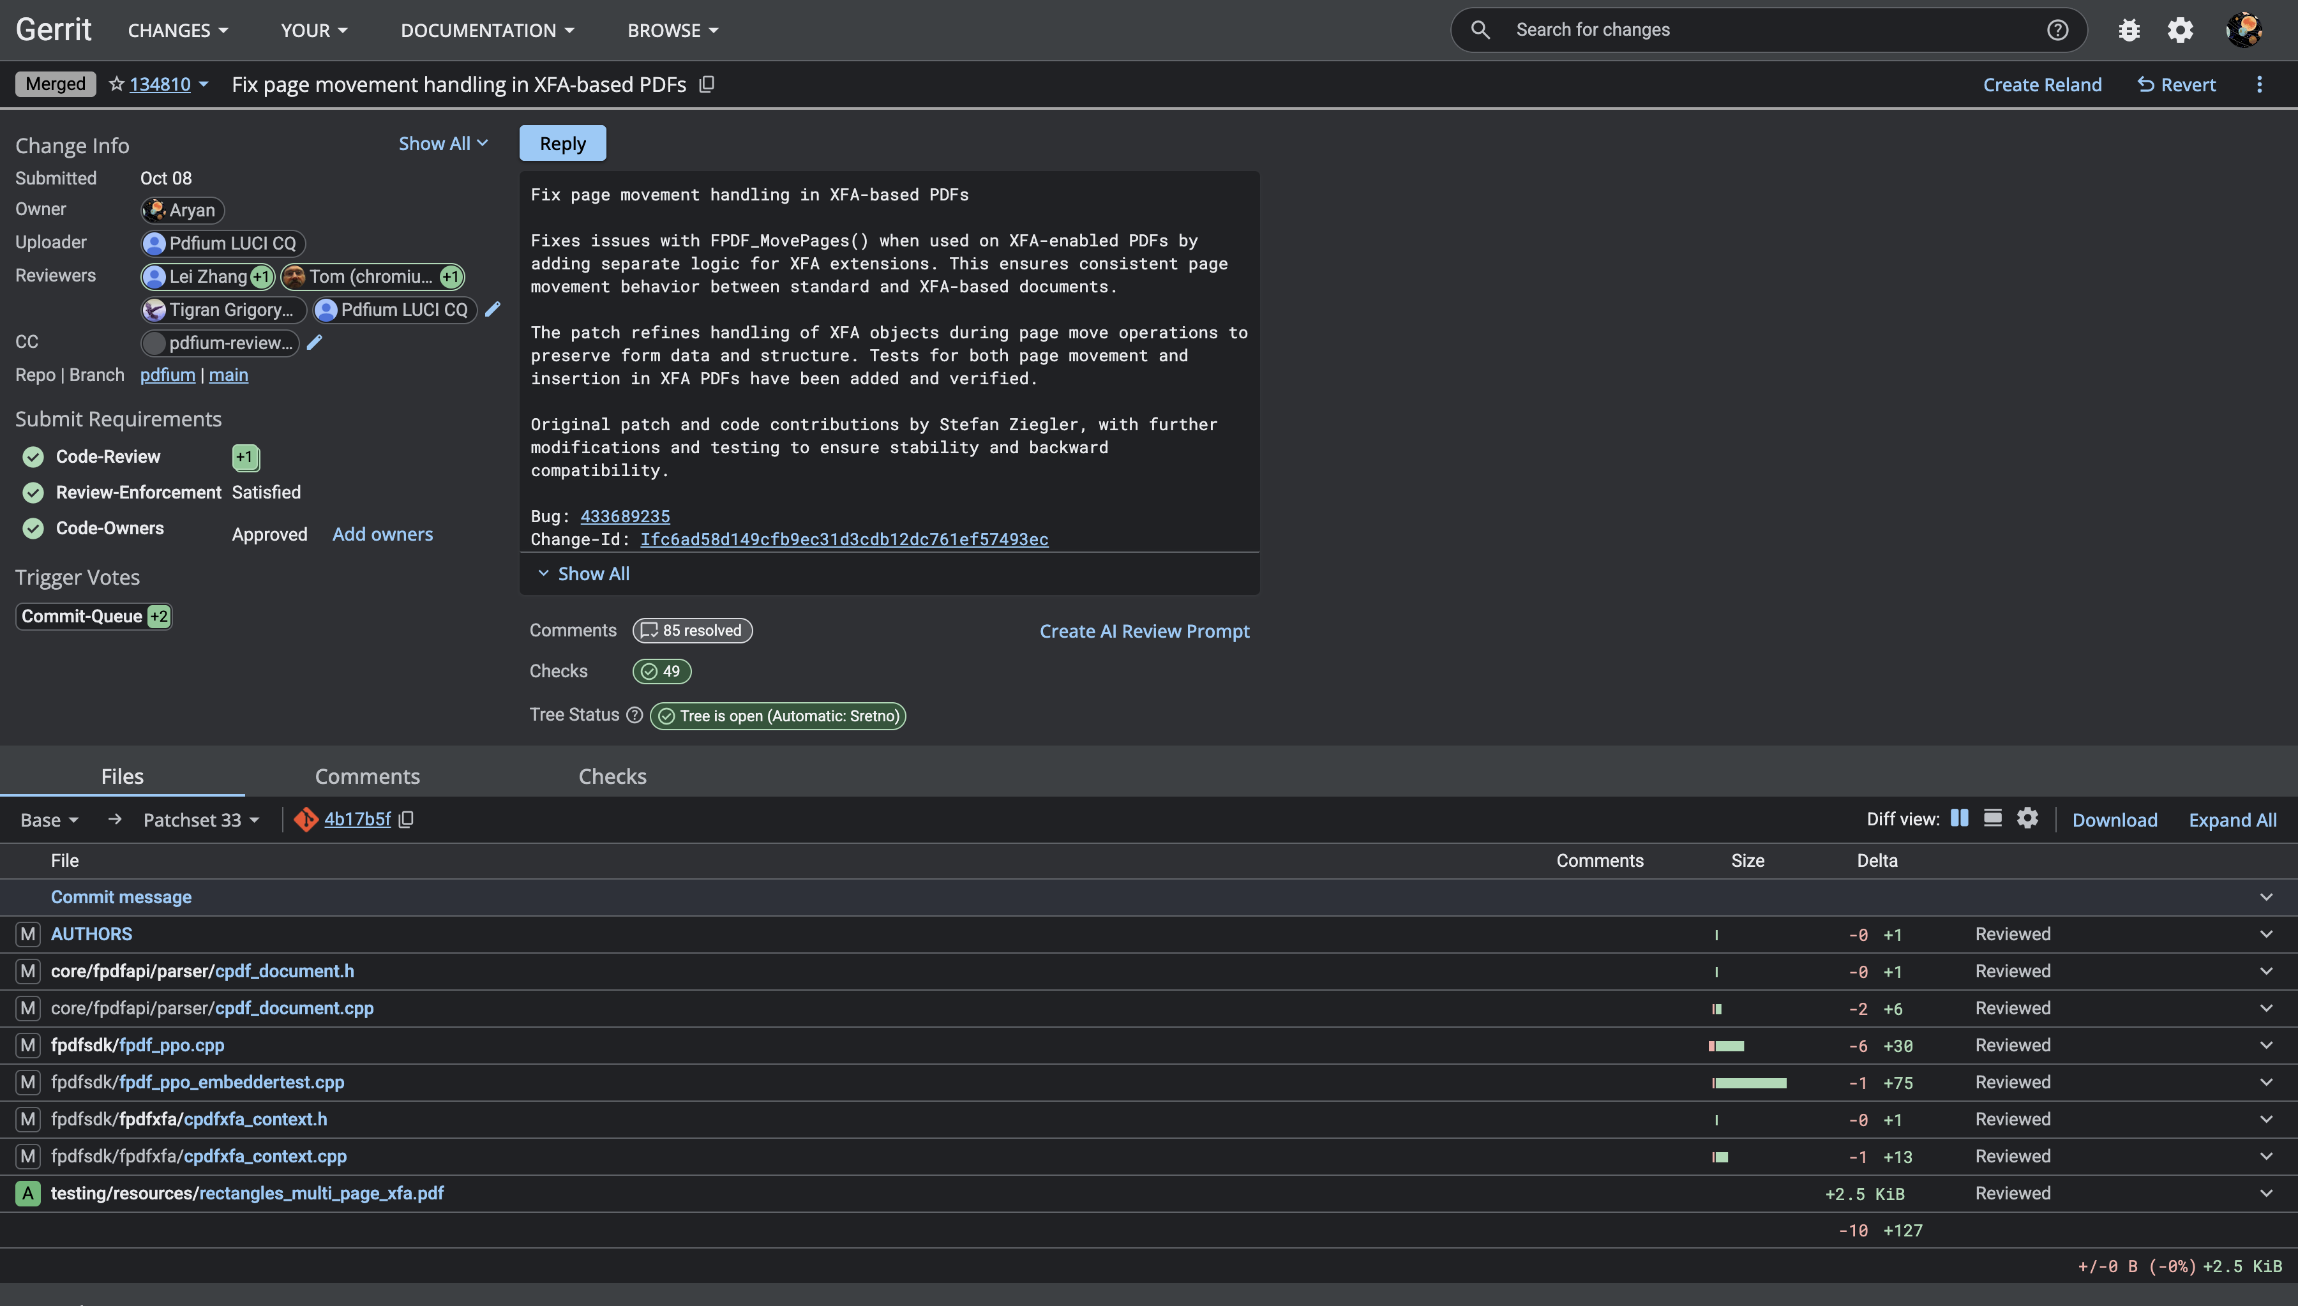Copy commit hash 4b17b5f
This screenshot has height=1306, width=2298.
point(407,819)
